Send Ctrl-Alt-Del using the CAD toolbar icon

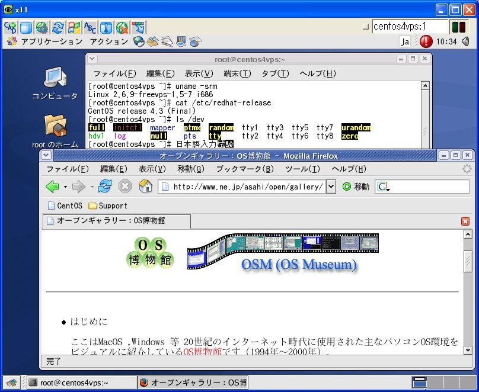pos(11,27)
